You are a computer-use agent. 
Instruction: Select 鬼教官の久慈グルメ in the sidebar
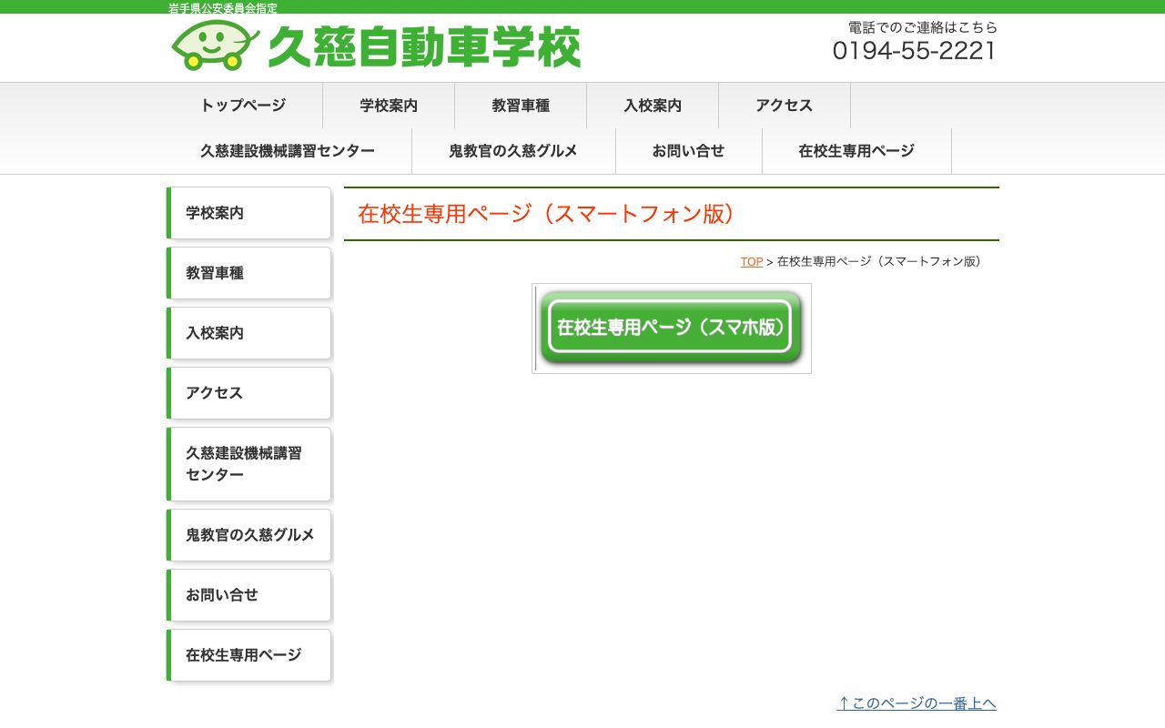[x=248, y=535]
